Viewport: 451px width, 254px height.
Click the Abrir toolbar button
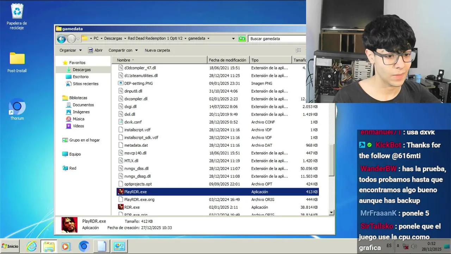(95, 50)
